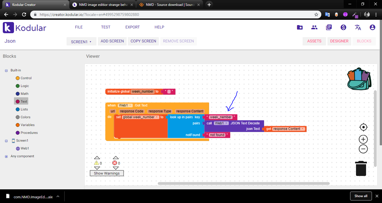The image size is (382, 203).
Task: Switch to the NMD image editor tab
Action: click(x=102, y=5)
